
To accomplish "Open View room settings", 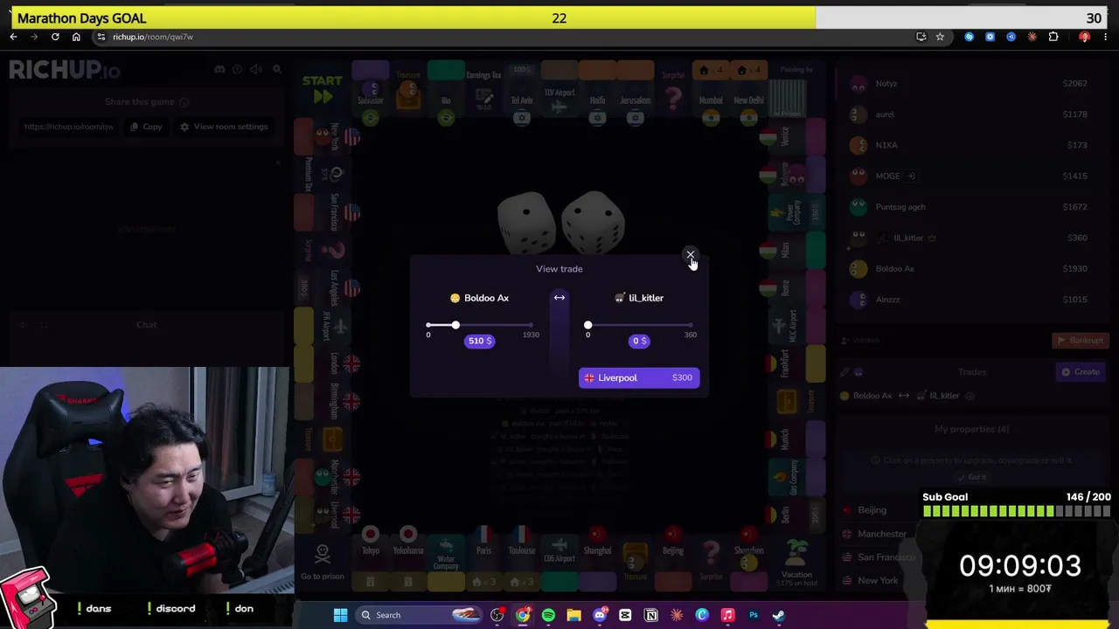I will (x=224, y=127).
